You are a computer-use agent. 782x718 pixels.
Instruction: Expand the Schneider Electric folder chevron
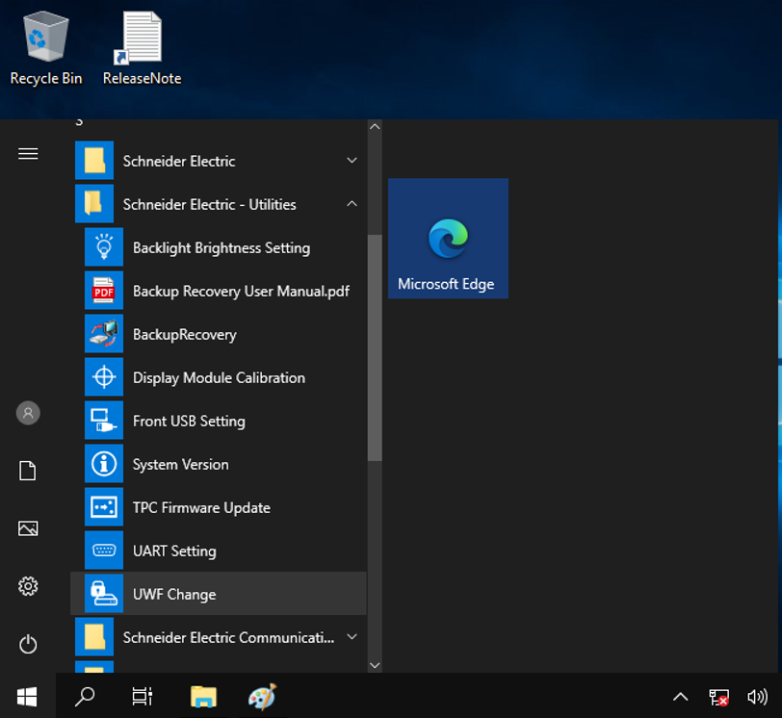pos(352,161)
